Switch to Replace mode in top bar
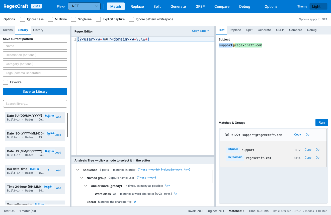This screenshot has width=331, height=215. tap(137, 6)
